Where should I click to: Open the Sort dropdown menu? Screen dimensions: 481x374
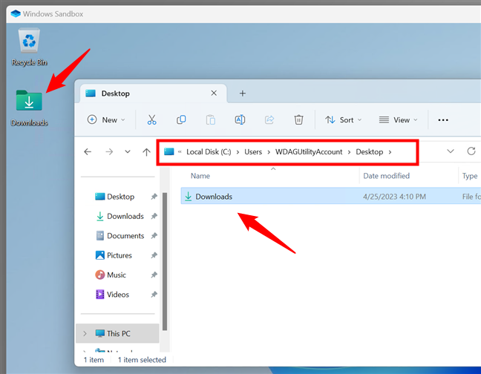point(344,120)
